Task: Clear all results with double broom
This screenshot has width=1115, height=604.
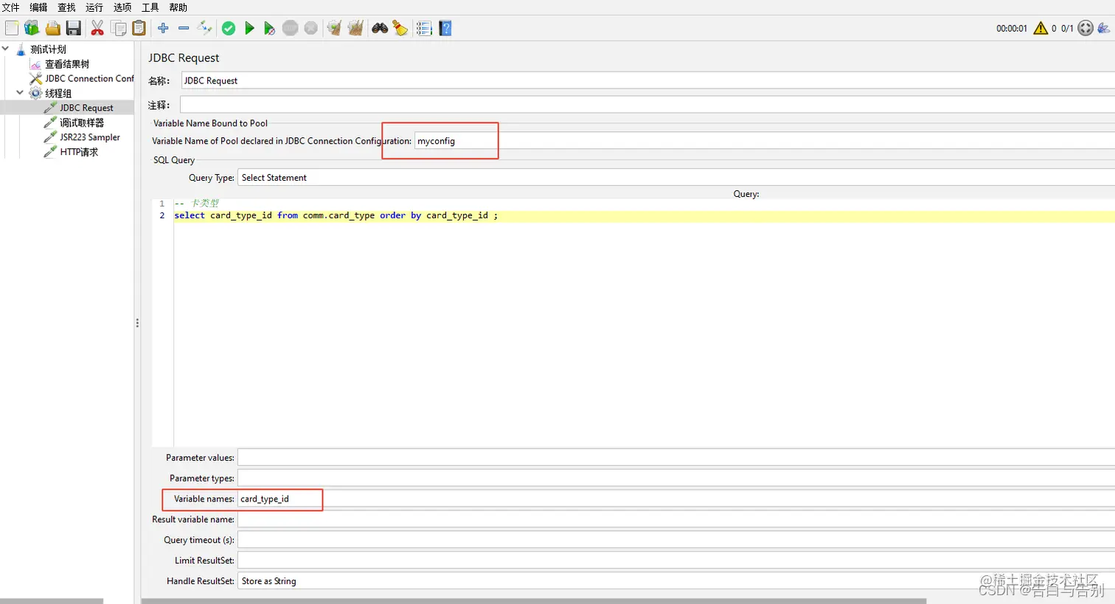Action: 355,28
